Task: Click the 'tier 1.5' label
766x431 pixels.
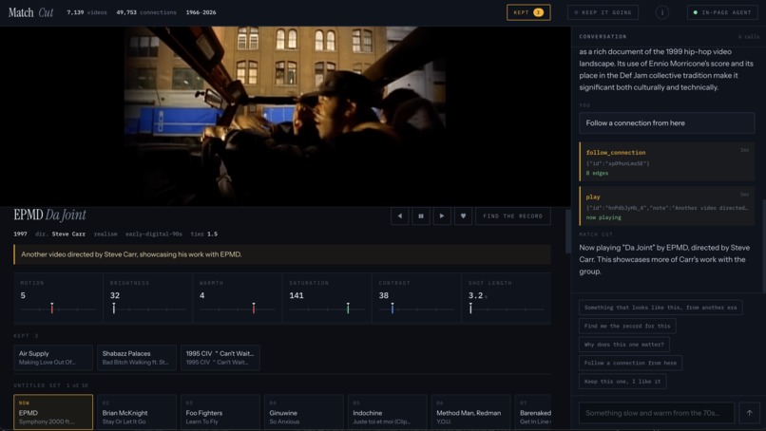Action: click(203, 234)
